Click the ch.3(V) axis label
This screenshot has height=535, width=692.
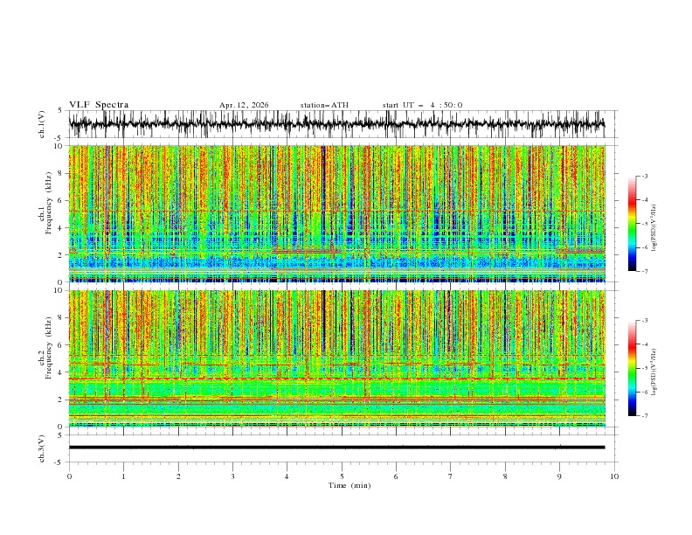point(42,448)
